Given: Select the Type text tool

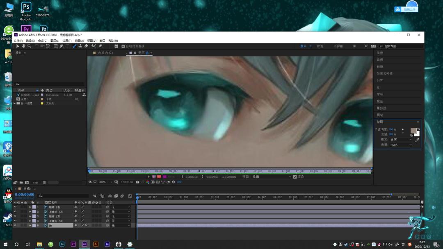Looking at the screenshot, I should 67,46.
